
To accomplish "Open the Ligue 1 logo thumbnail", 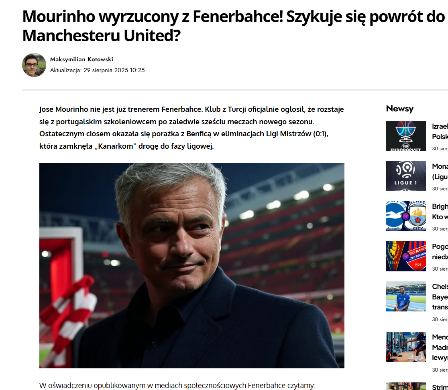I will coord(406,176).
